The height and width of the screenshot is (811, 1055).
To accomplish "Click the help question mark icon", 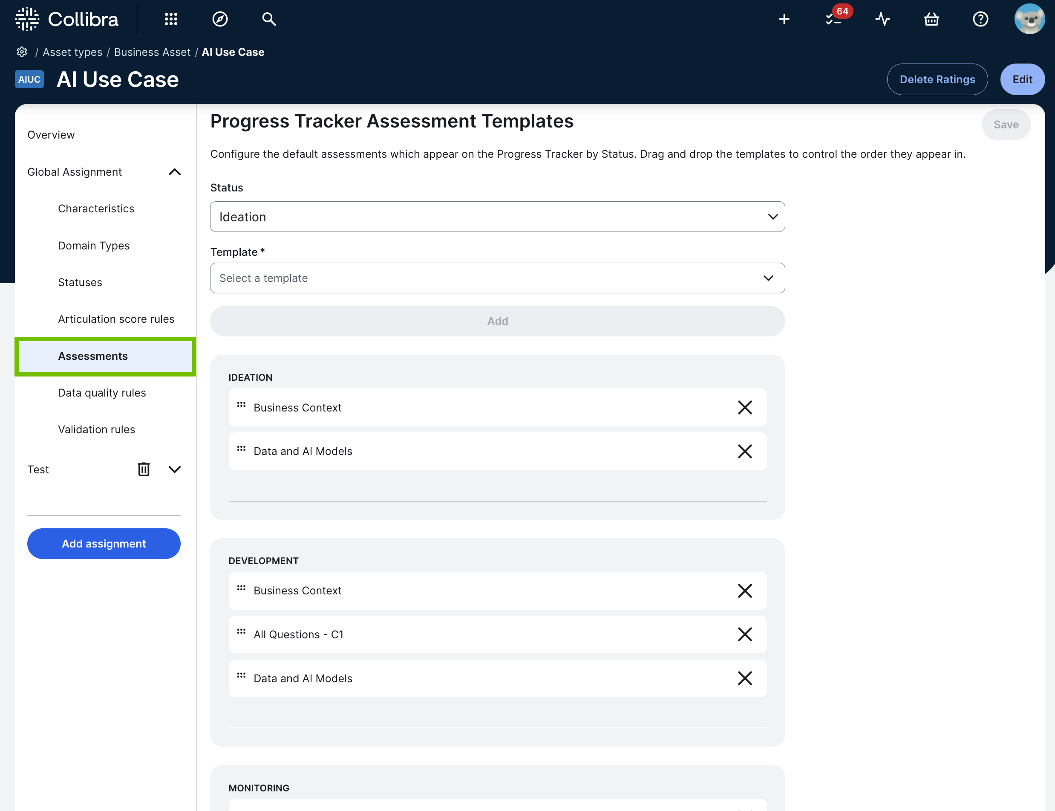I will 980,19.
